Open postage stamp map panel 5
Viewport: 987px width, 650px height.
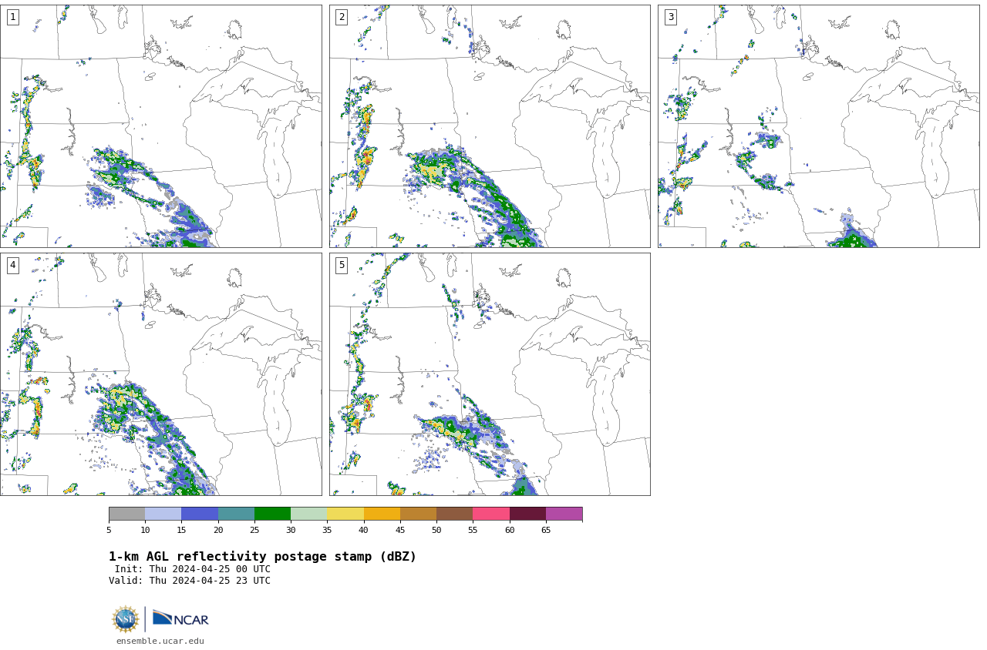490,374
